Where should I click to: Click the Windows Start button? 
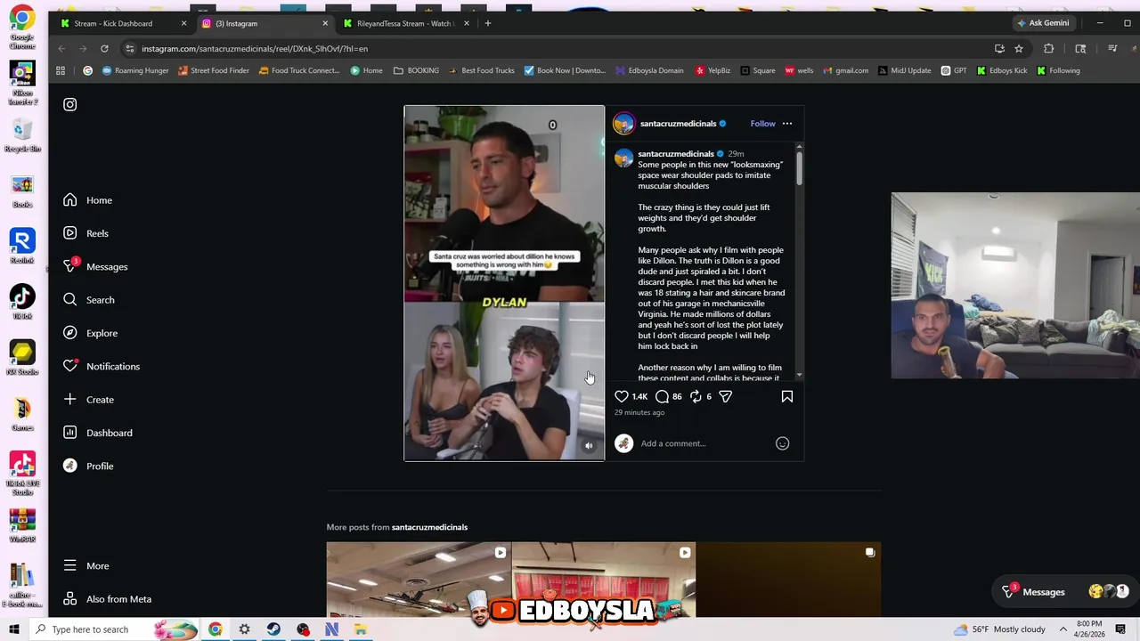14,629
